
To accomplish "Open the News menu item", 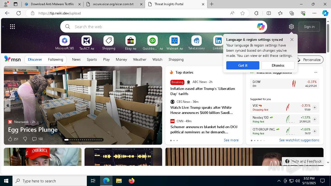I will pyautogui.click(x=76, y=59).
